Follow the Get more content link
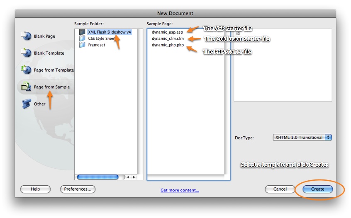Viewport: 351px width, 218px height. [x=180, y=190]
